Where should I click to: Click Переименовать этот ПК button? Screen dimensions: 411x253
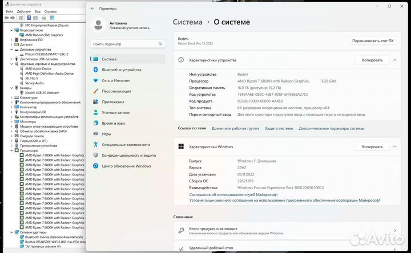click(x=373, y=41)
